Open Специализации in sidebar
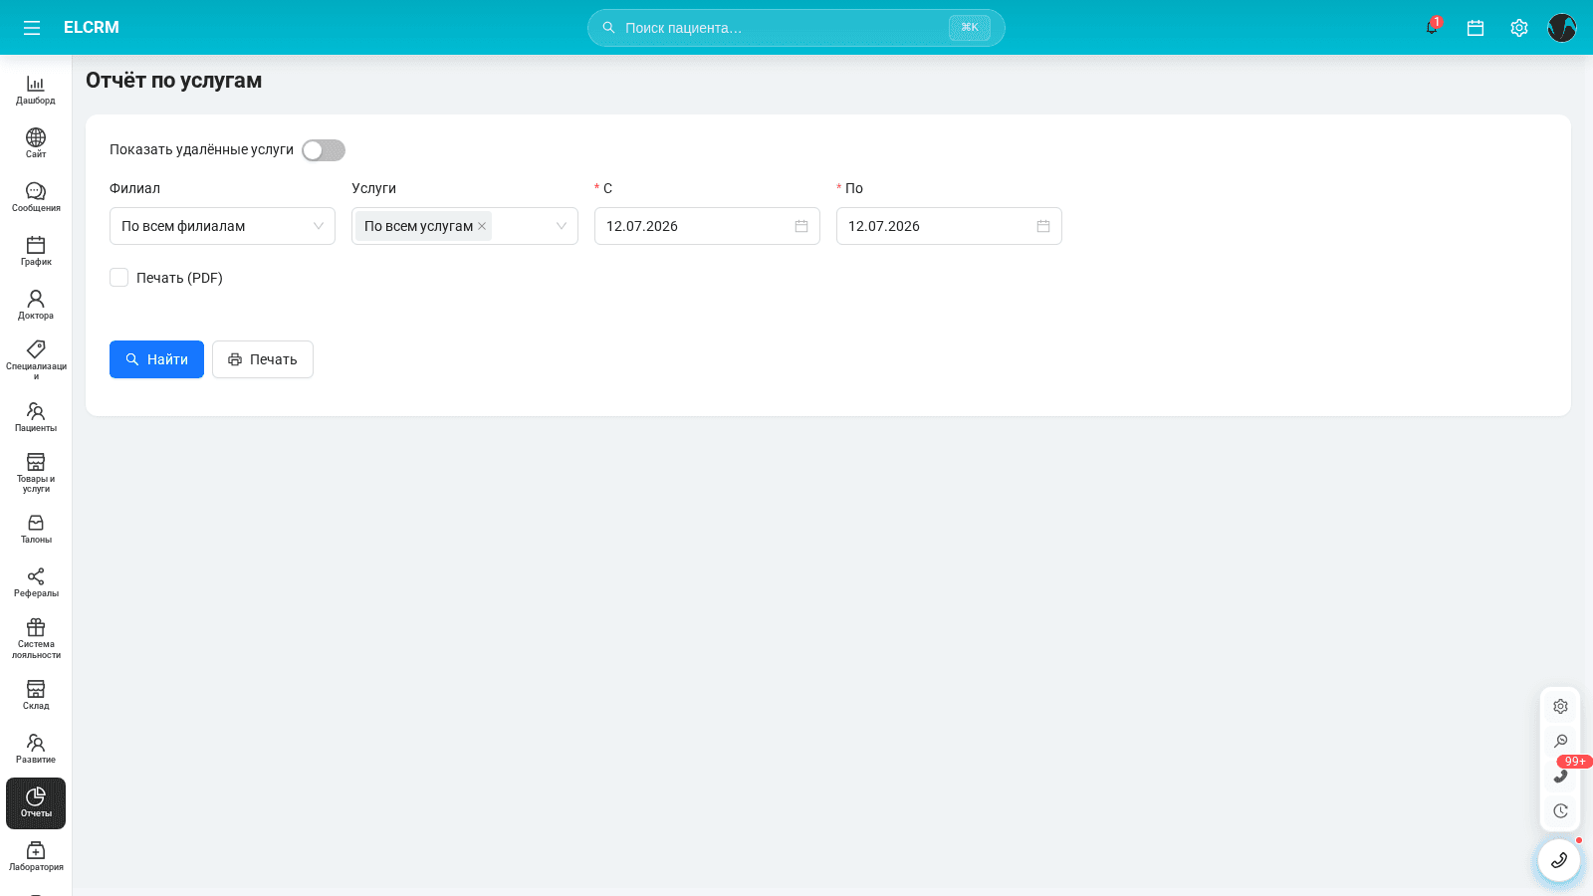The width and height of the screenshot is (1593, 896). [36, 360]
